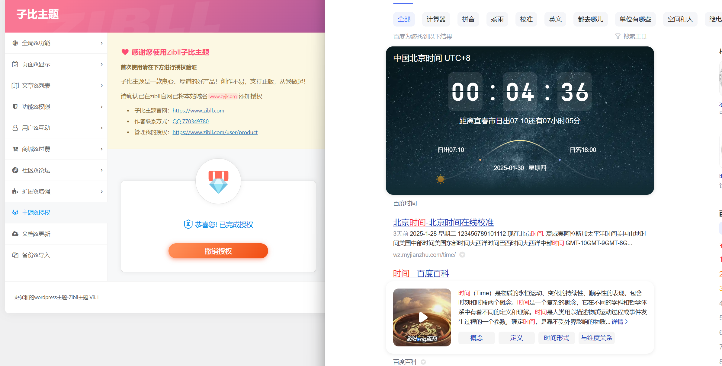Click the wz.myjianzhu.com/time/ URL
The image size is (722, 366).
[424, 255]
